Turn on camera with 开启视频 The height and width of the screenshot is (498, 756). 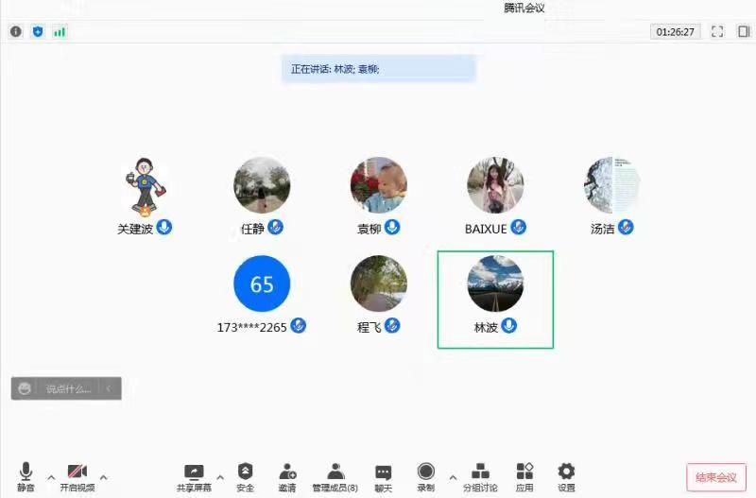coord(77,476)
